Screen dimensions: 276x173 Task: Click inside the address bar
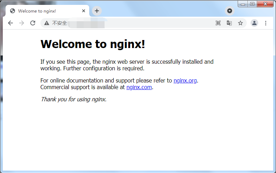tap(139, 23)
